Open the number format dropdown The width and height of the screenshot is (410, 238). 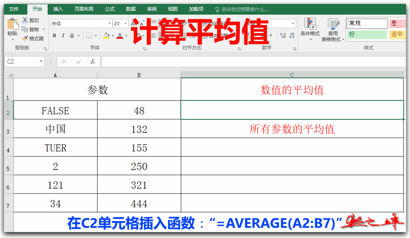point(293,23)
